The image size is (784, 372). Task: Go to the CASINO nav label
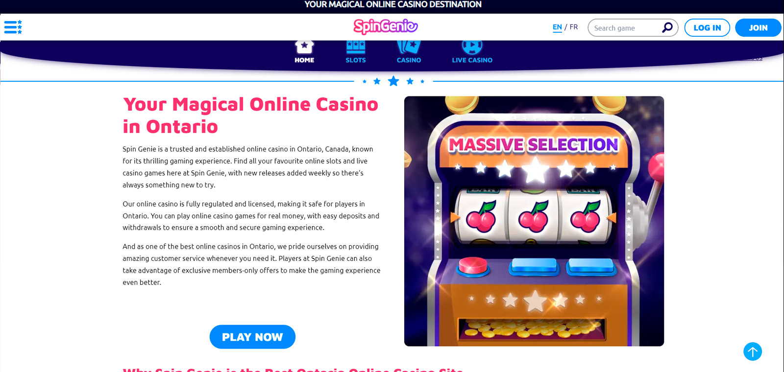(409, 60)
